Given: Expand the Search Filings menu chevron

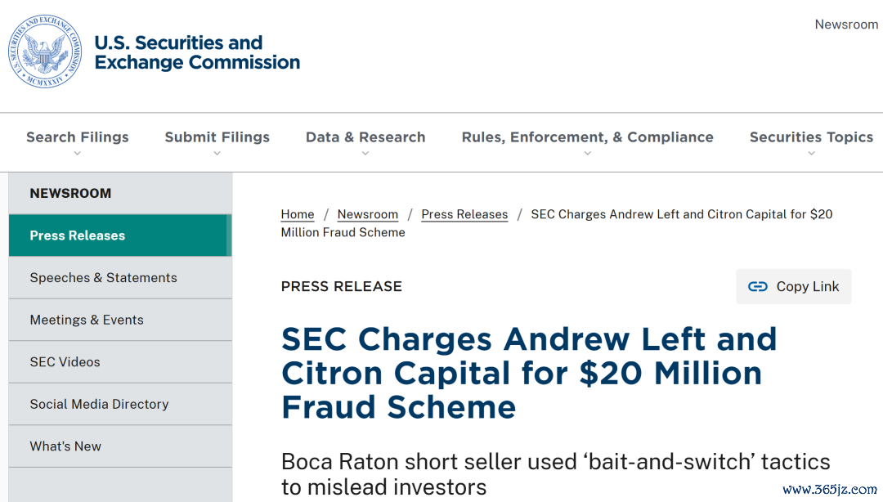Looking at the screenshot, I should (x=78, y=153).
